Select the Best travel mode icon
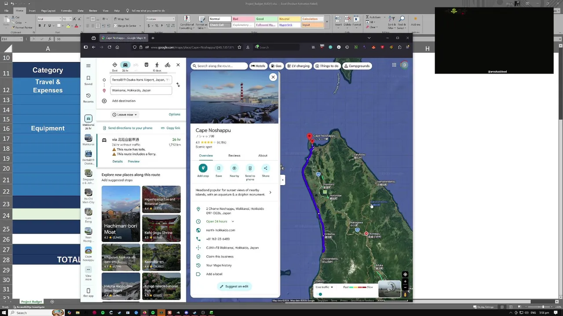 115,65
